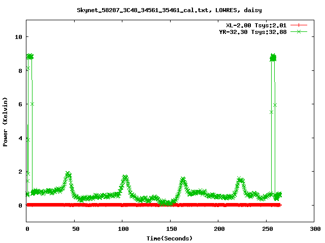
Task: Click the green peak near 222 seconds
Action: (x=240, y=180)
